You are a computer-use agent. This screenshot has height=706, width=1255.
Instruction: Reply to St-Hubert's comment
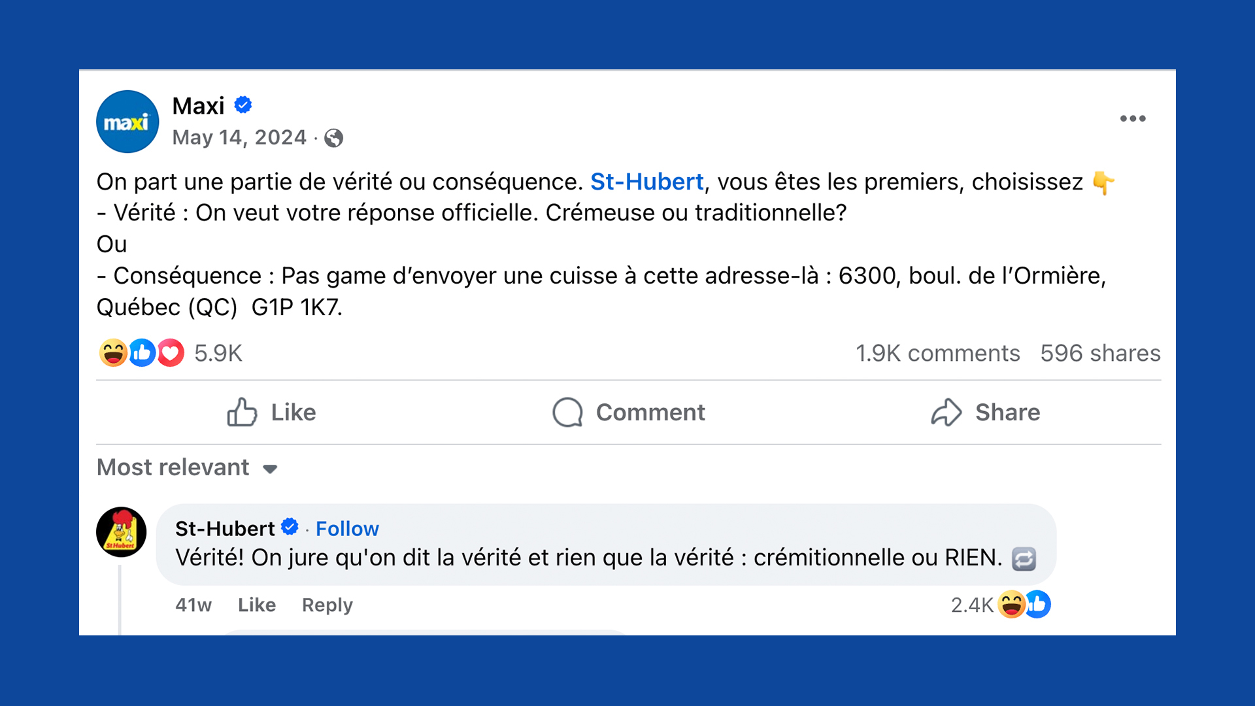(327, 605)
